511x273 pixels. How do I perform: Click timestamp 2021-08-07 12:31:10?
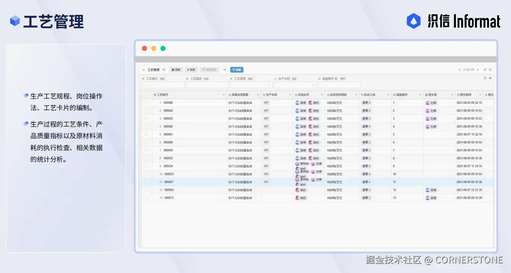[x=469, y=190]
